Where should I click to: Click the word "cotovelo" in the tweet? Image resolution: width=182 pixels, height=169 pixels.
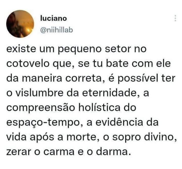click(x=28, y=64)
